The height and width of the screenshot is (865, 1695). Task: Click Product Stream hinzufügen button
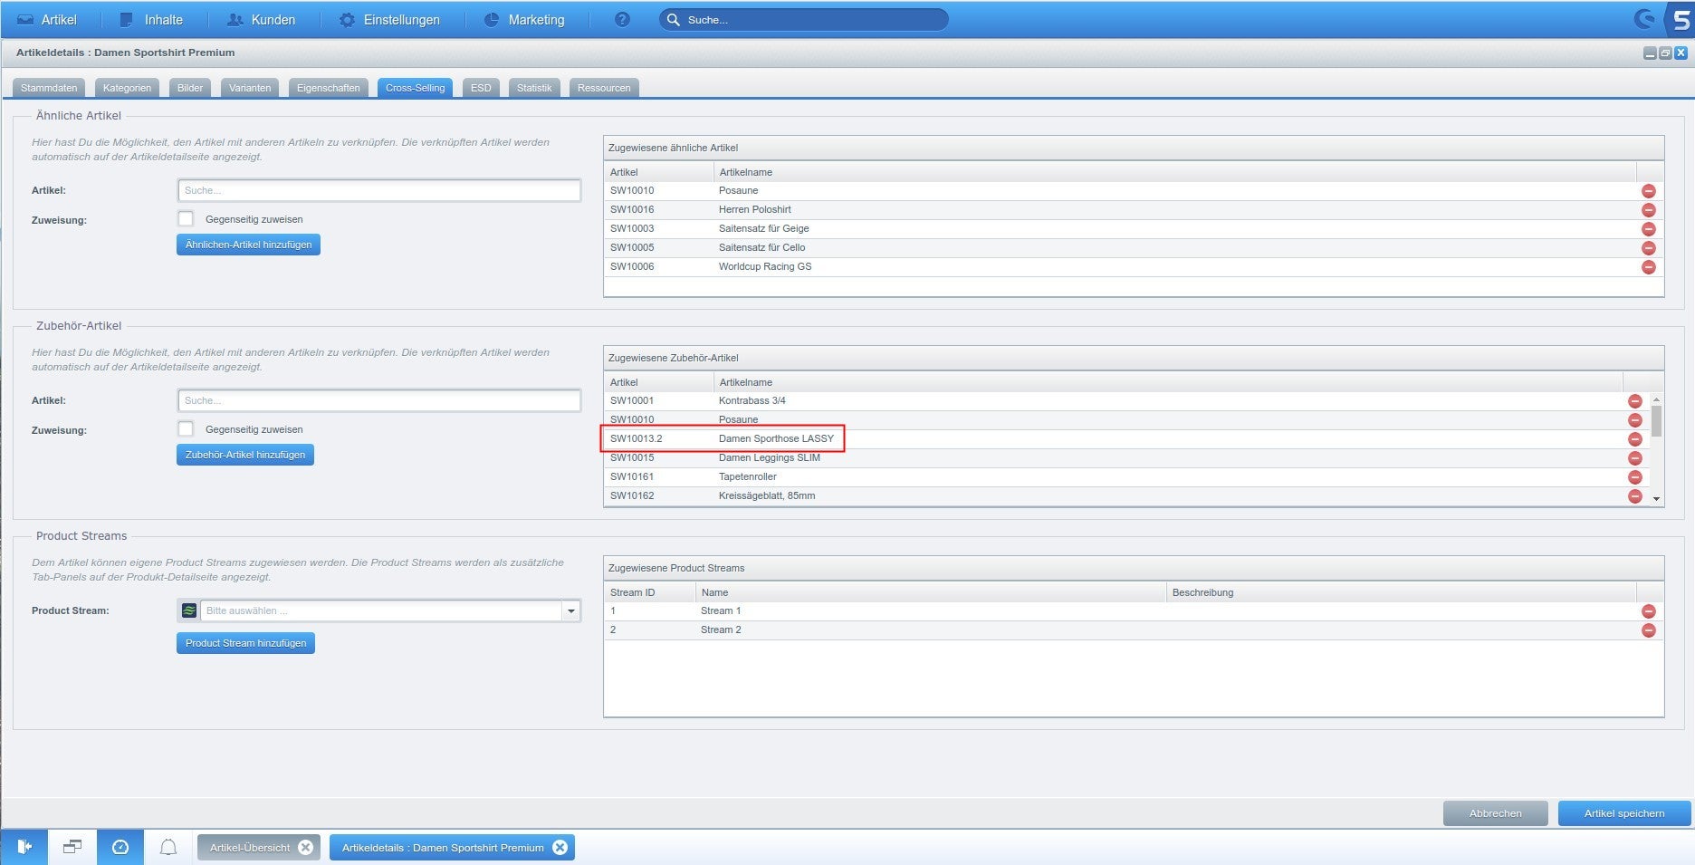[x=245, y=643]
